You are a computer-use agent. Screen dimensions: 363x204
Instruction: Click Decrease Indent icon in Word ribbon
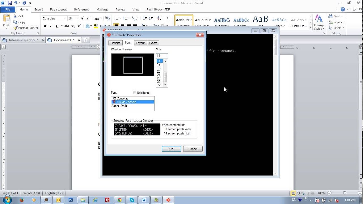[145, 18]
